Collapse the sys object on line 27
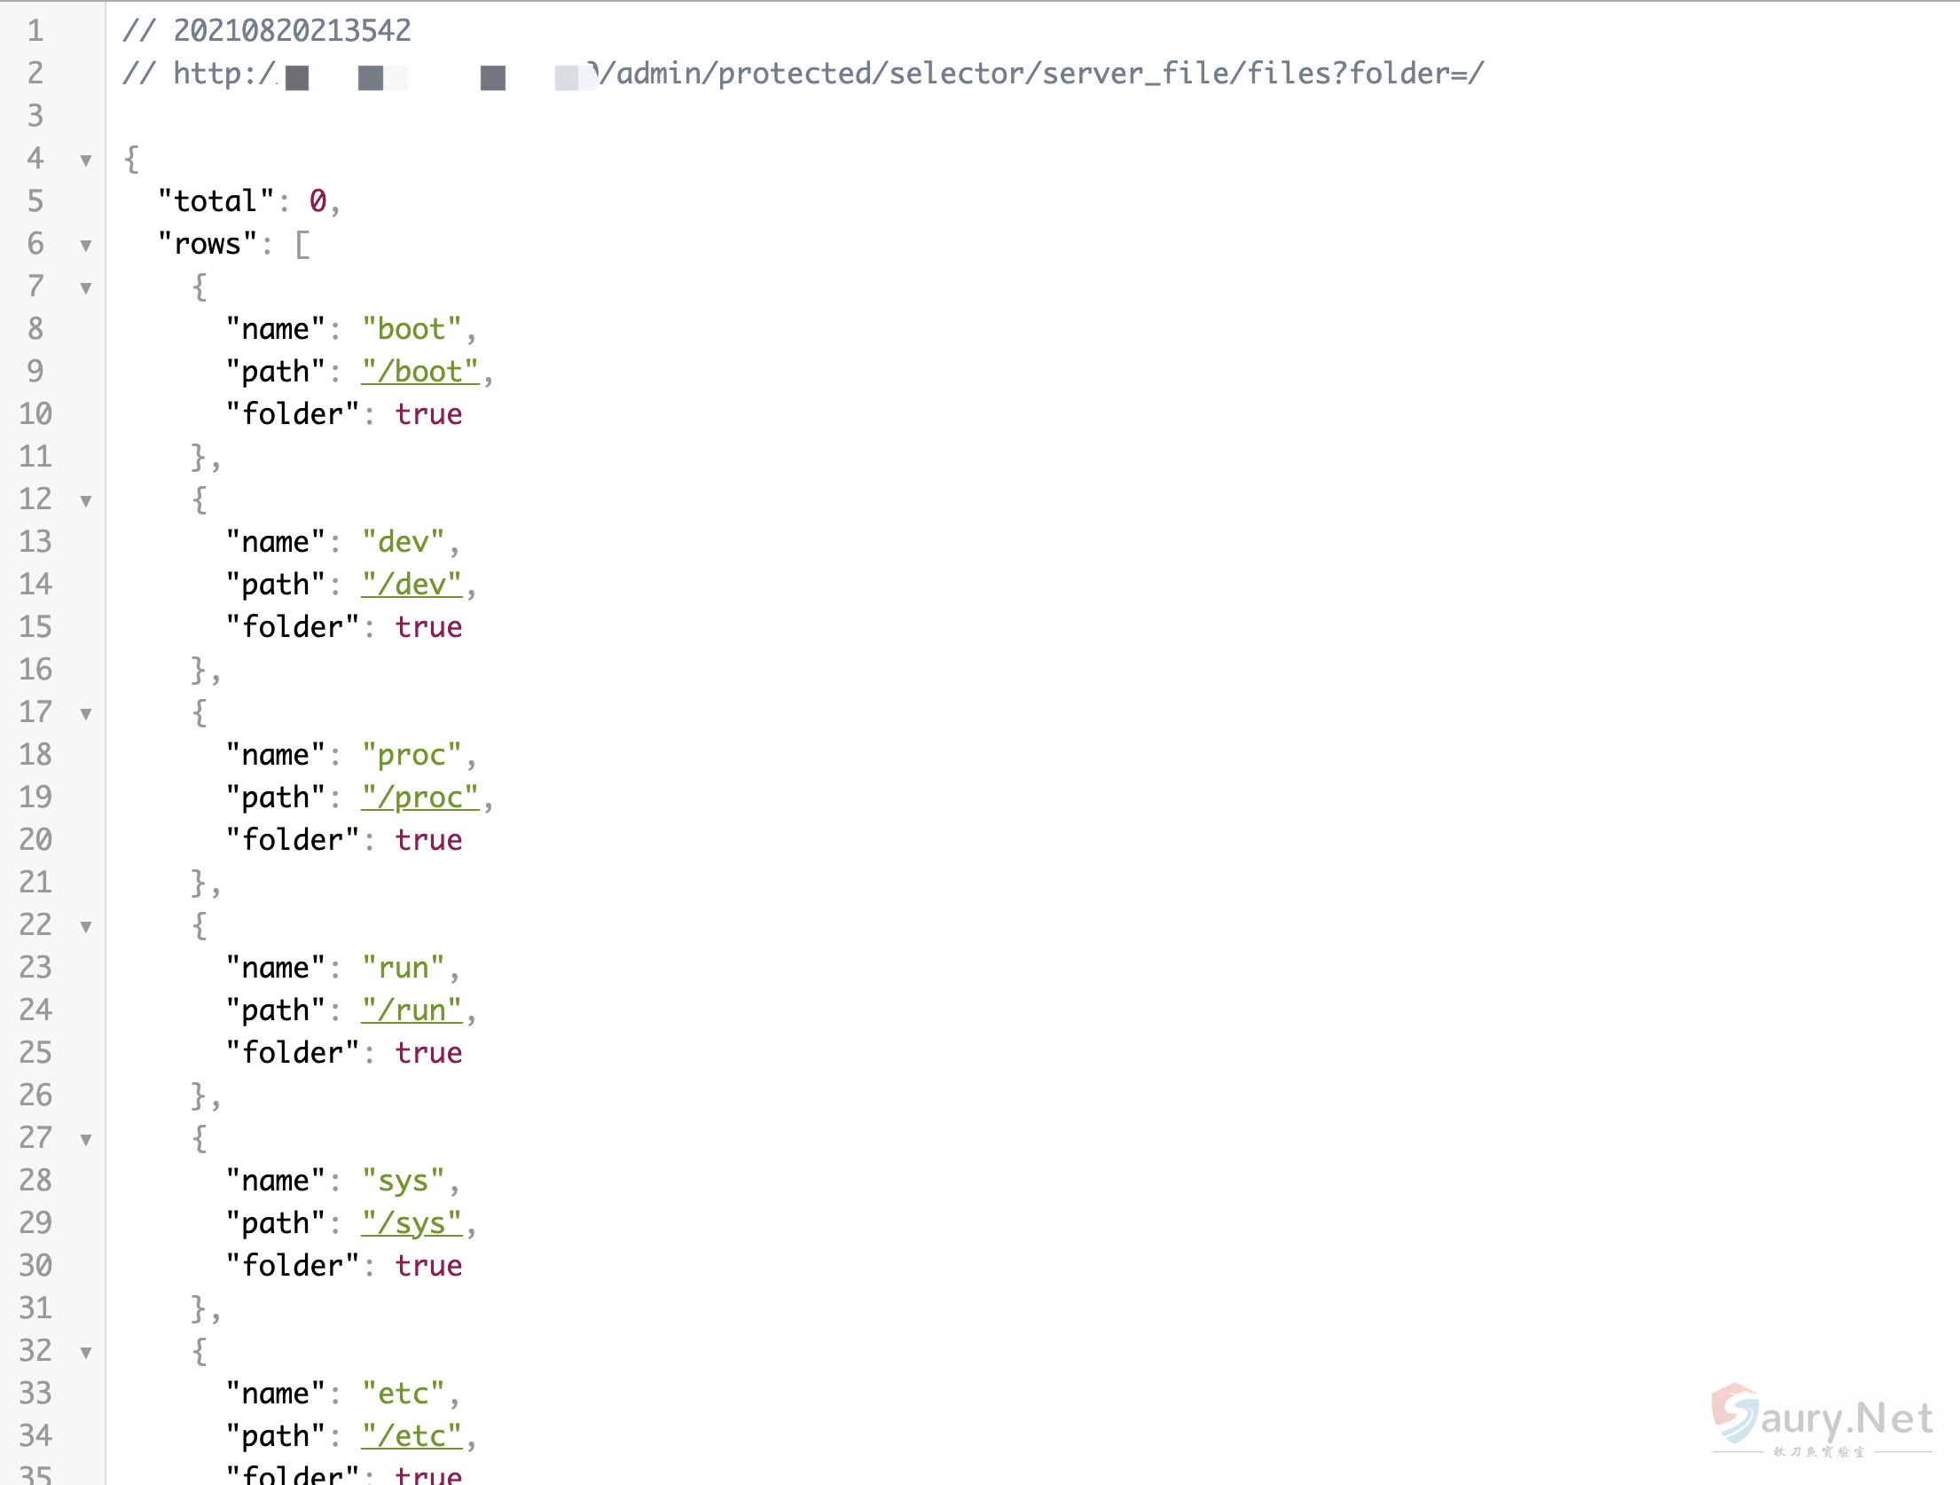This screenshot has width=1960, height=1485. tap(86, 1140)
